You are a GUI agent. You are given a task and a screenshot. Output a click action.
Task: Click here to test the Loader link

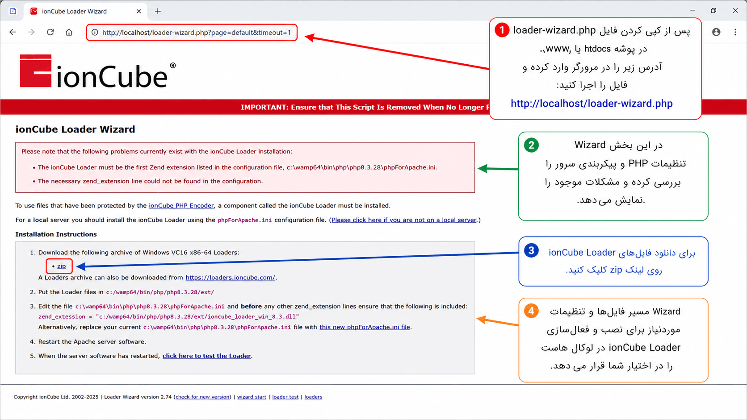(206, 356)
